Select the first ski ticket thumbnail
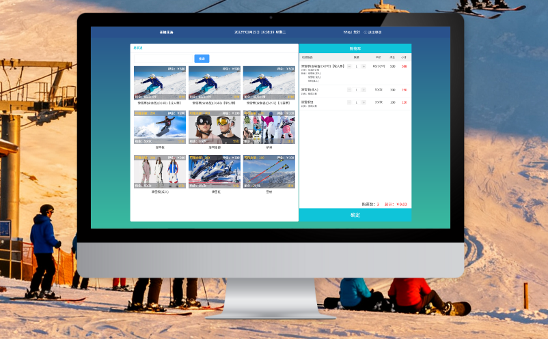548x339 pixels. pos(159,83)
